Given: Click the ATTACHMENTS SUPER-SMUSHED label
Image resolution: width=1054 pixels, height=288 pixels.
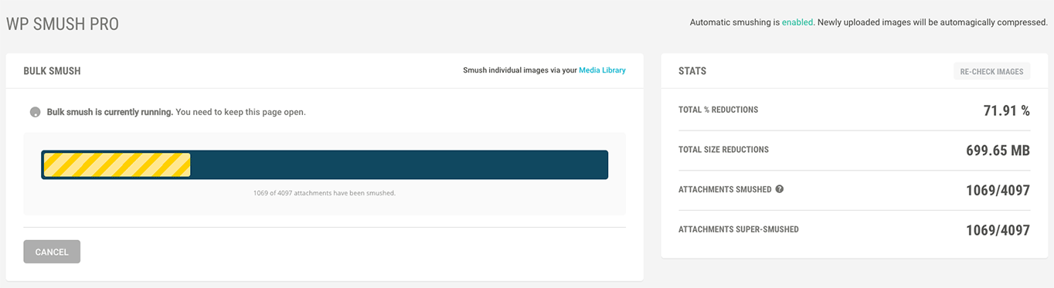Looking at the screenshot, I should (x=739, y=229).
